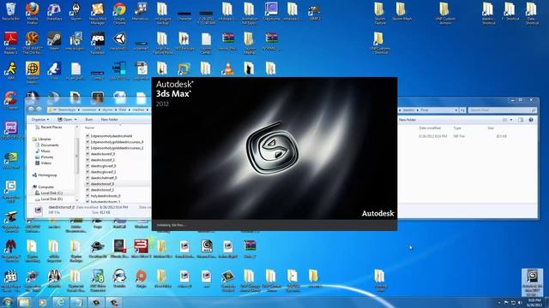The image size is (549, 308).
Task: Select file daedrictorsof_0 in the file list
Action: pos(100,184)
